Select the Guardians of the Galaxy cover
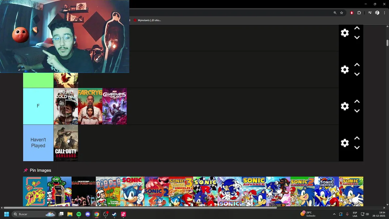 point(114,106)
